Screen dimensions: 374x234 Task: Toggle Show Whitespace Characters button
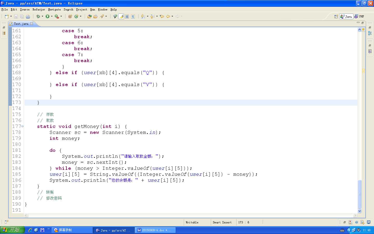pyautogui.click(x=133, y=16)
